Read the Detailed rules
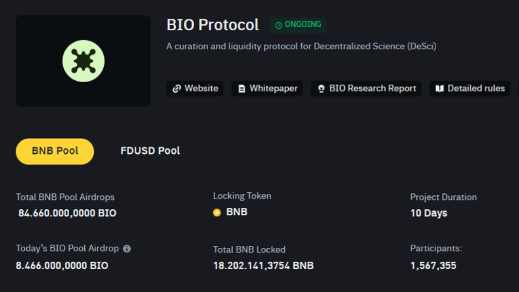Viewport: 519px width, 292px height. tap(469, 88)
